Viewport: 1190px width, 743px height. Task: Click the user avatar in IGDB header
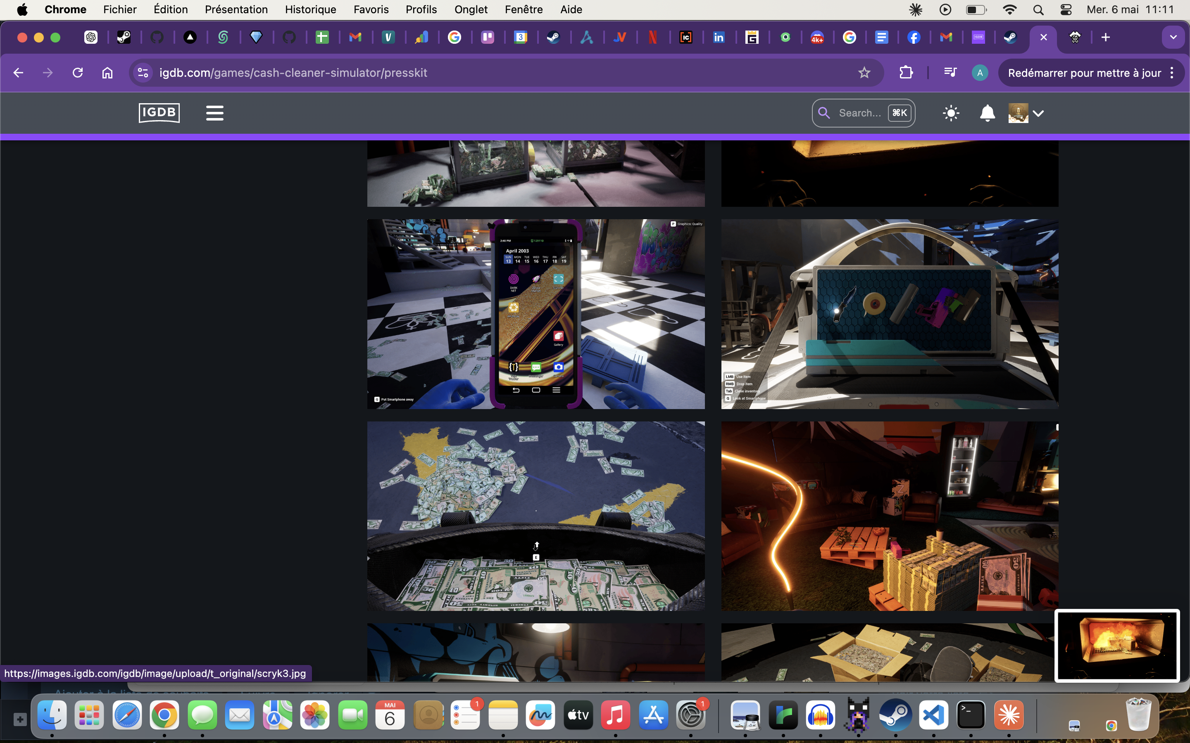1018,113
